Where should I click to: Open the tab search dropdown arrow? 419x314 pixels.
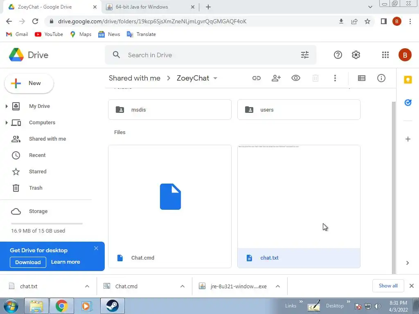tap(370, 7)
